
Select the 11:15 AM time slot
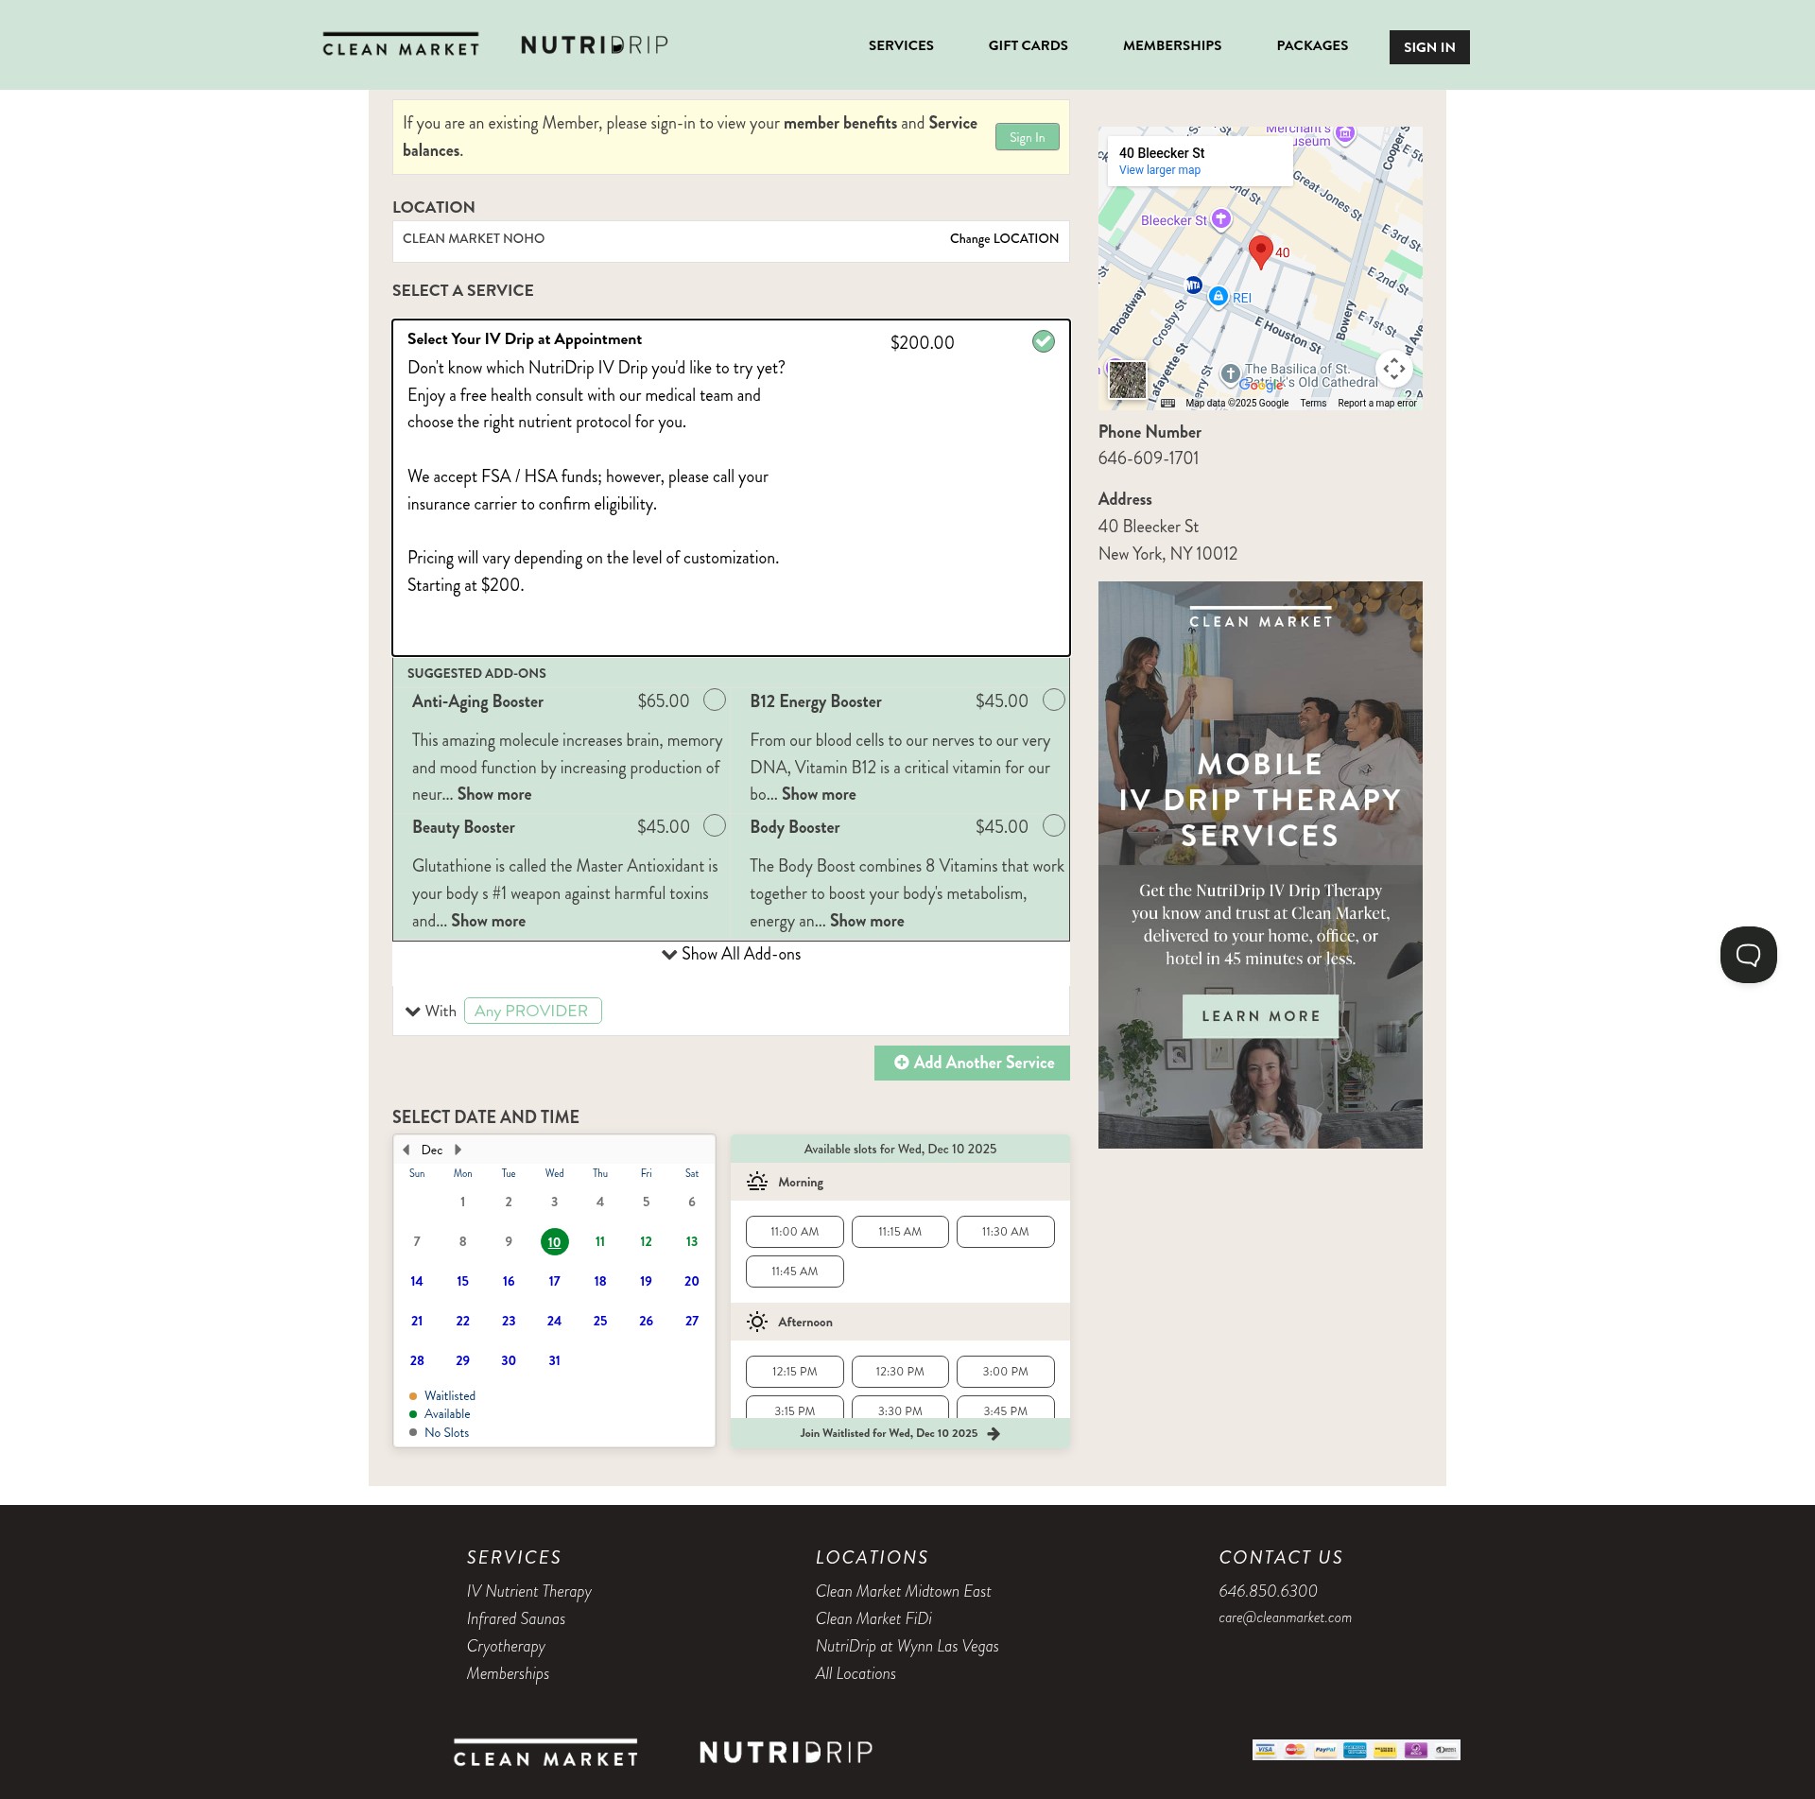click(900, 1232)
